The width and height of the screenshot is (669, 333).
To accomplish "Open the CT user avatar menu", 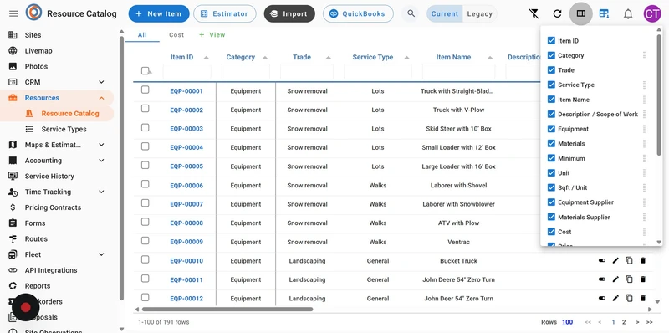I will pos(652,13).
